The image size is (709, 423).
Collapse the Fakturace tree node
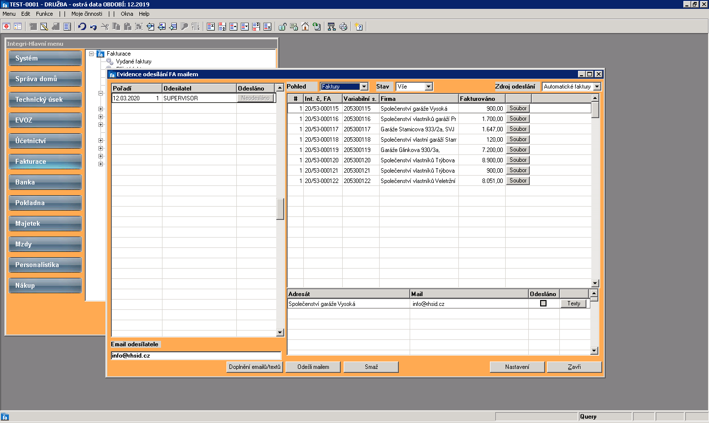92,54
